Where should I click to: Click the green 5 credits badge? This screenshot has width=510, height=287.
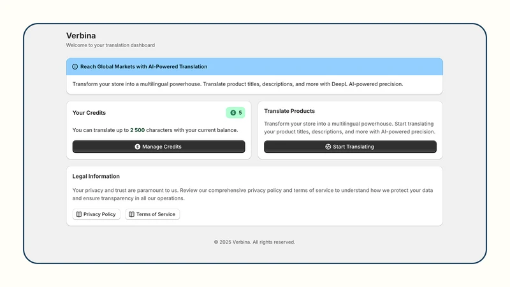pyautogui.click(x=235, y=113)
